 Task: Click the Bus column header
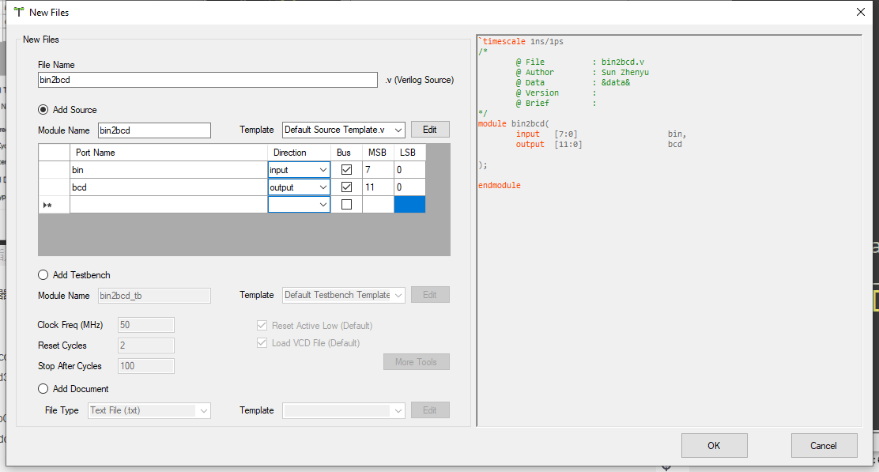[346, 153]
